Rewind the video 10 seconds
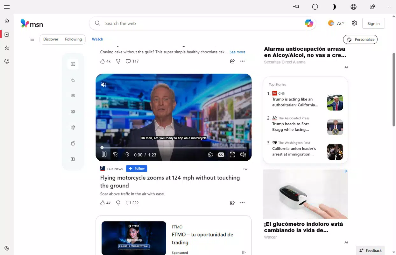This screenshot has height=255, width=396. (x=115, y=155)
